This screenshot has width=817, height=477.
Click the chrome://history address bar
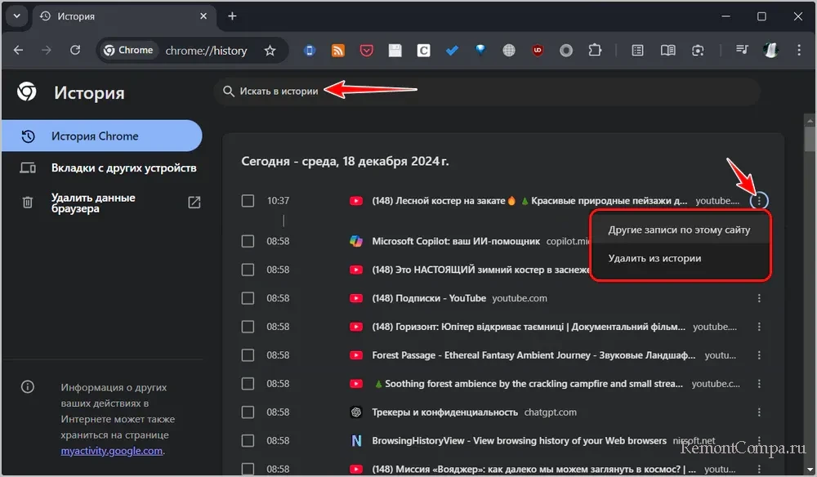pos(206,51)
